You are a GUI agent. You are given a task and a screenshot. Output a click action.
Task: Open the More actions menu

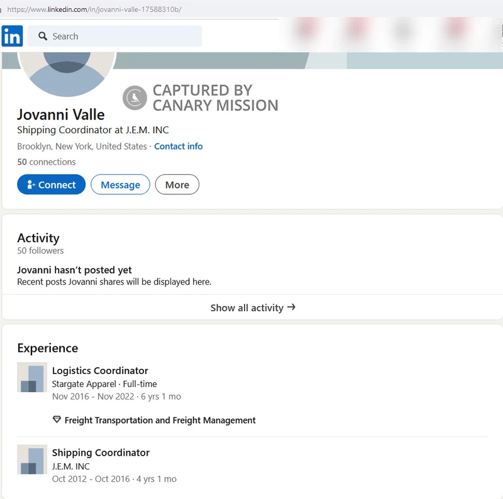pyautogui.click(x=177, y=184)
